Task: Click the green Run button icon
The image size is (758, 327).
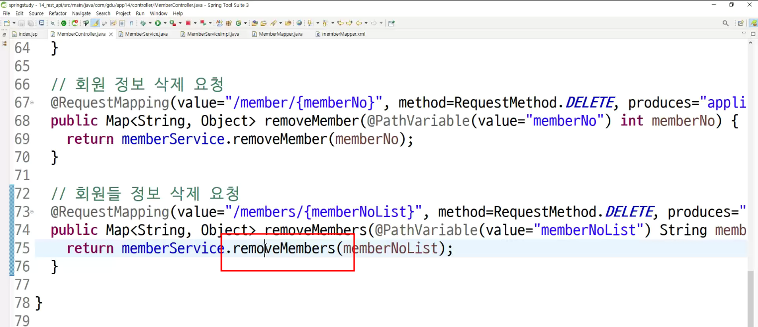Action: [x=158, y=23]
